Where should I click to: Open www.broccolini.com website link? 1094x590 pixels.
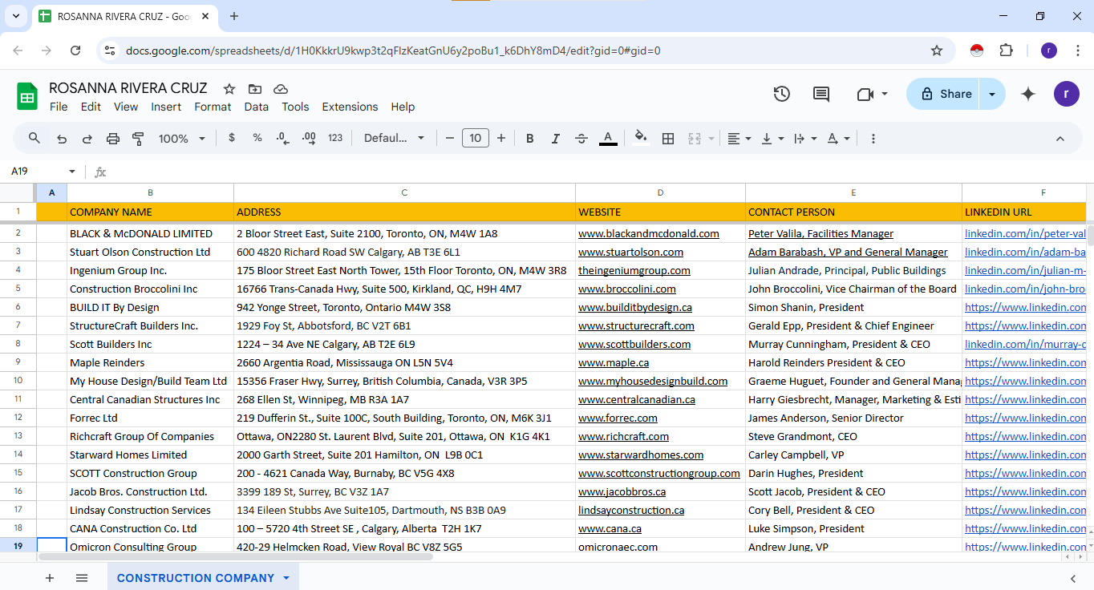[627, 289]
